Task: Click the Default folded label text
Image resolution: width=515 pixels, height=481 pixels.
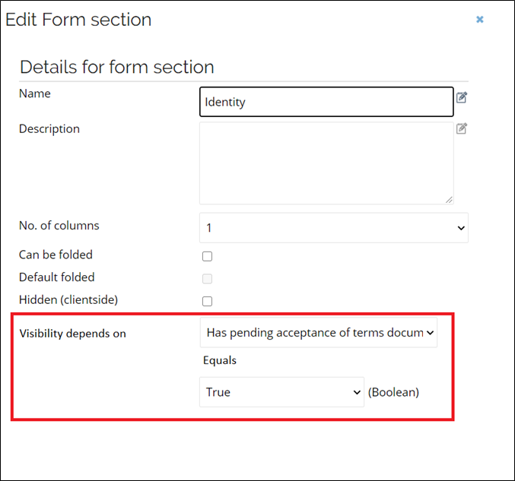Action: [x=57, y=277]
